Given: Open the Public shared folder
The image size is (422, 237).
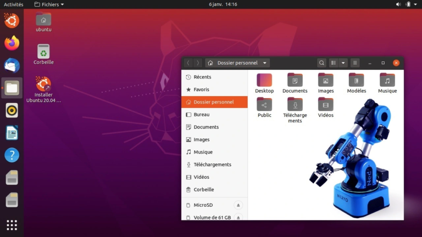Looking at the screenshot, I should click(x=264, y=104).
